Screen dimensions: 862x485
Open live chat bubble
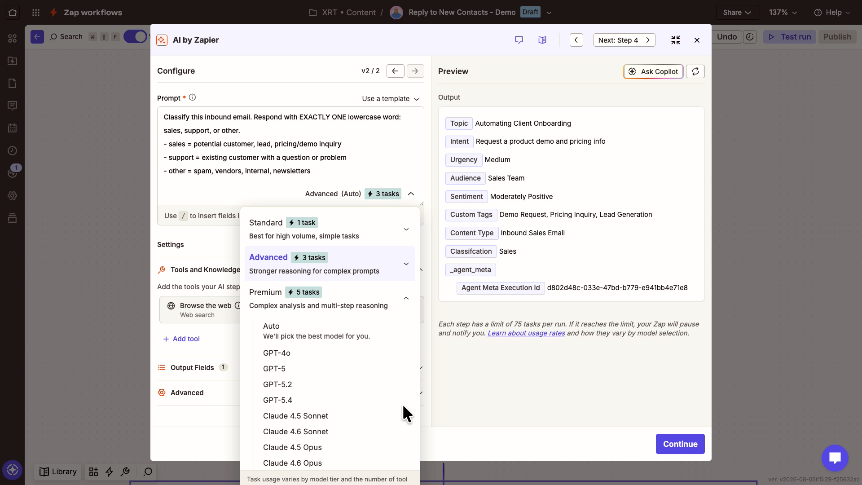pyautogui.click(x=835, y=458)
